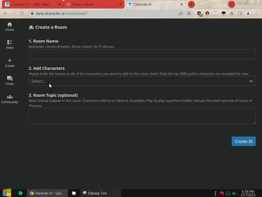Open the browser profile menu
The width and height of the screenshot is (262, 197).
pos(248,13)
